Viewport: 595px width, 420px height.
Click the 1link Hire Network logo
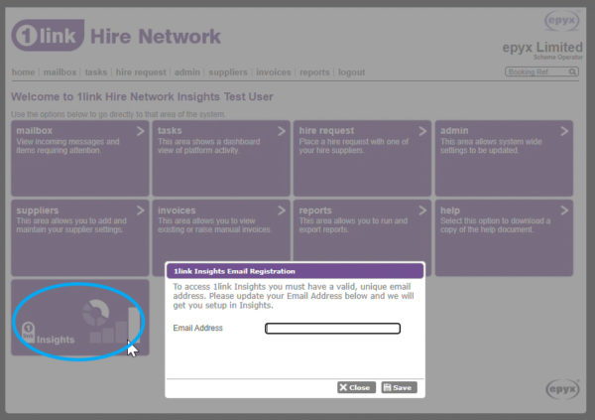pos(115,37)
